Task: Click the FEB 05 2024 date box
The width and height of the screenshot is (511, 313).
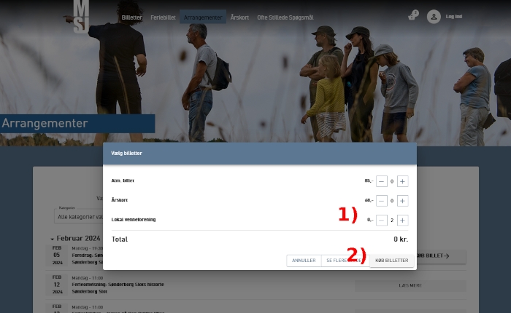Action: (x=57, y=255)
